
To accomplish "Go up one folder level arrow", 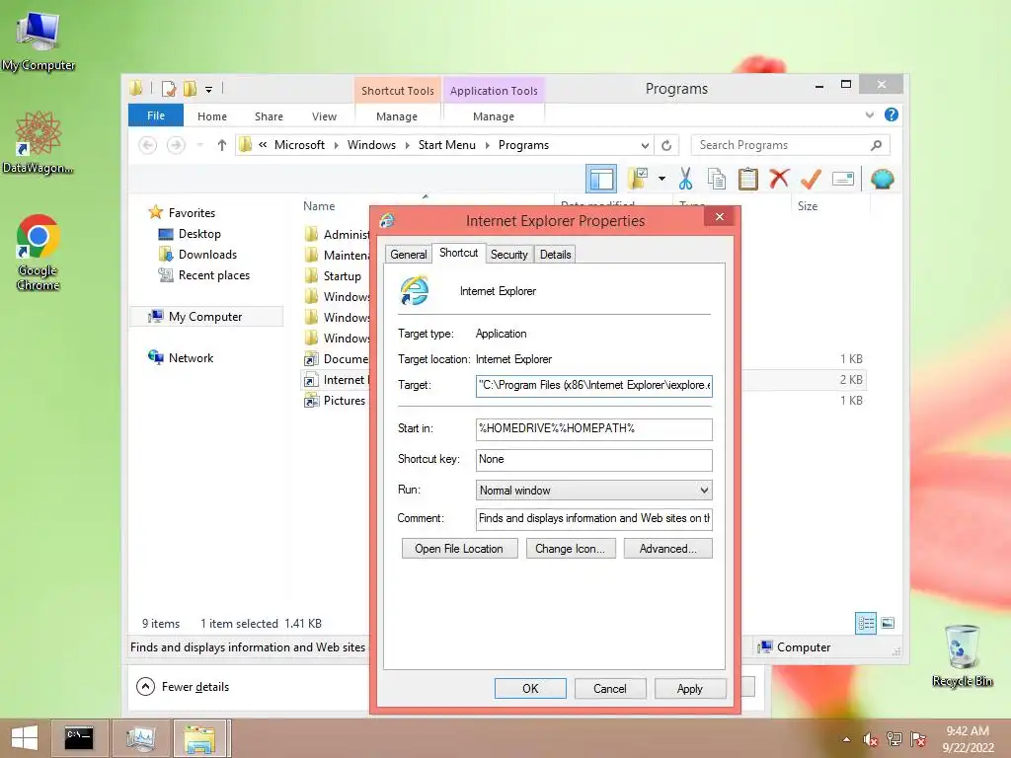I will tap(222, 145).
